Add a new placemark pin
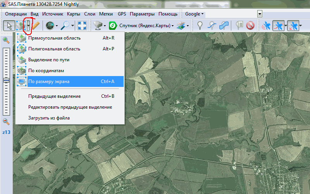310x194 pixels. (x=200, y=26)
